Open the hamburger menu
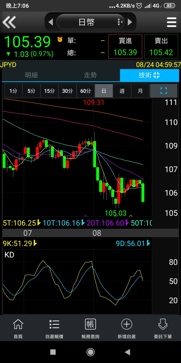The height and width of the screenshot is (363, 181). click(171, 22)
